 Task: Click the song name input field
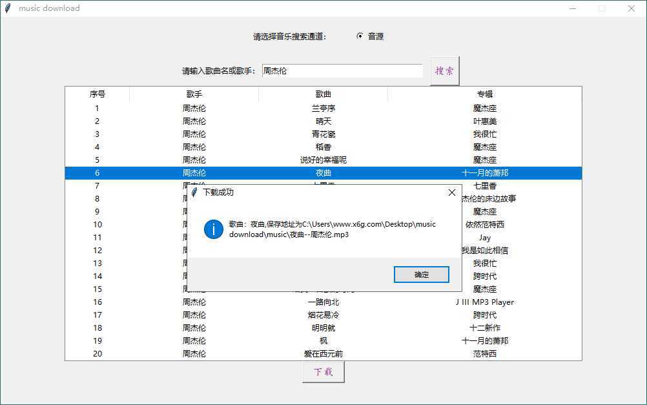tap(342, 70)
